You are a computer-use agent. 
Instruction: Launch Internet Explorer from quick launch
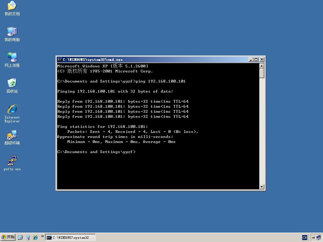tap(35, 238)
